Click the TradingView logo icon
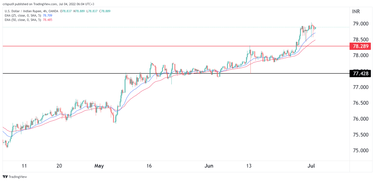The width and height of the screenshot is (375, 181). coord(5,177)
